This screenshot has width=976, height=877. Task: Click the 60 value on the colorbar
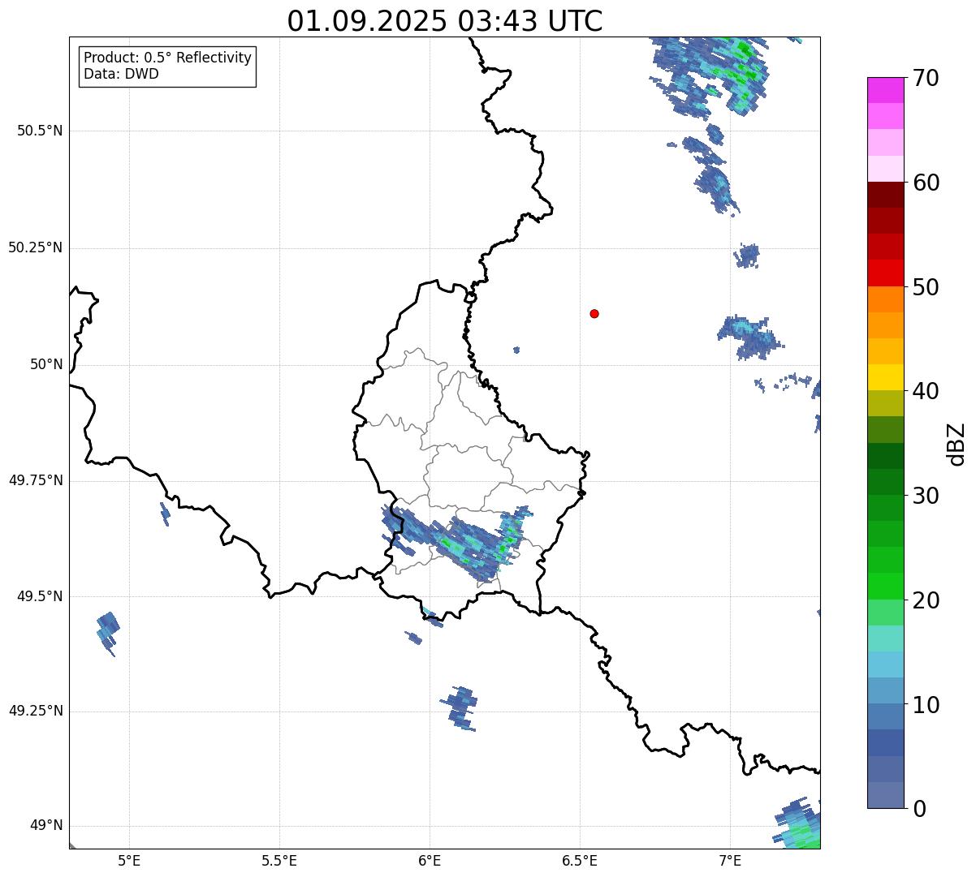pyautogui.click(x=926, y=183)
